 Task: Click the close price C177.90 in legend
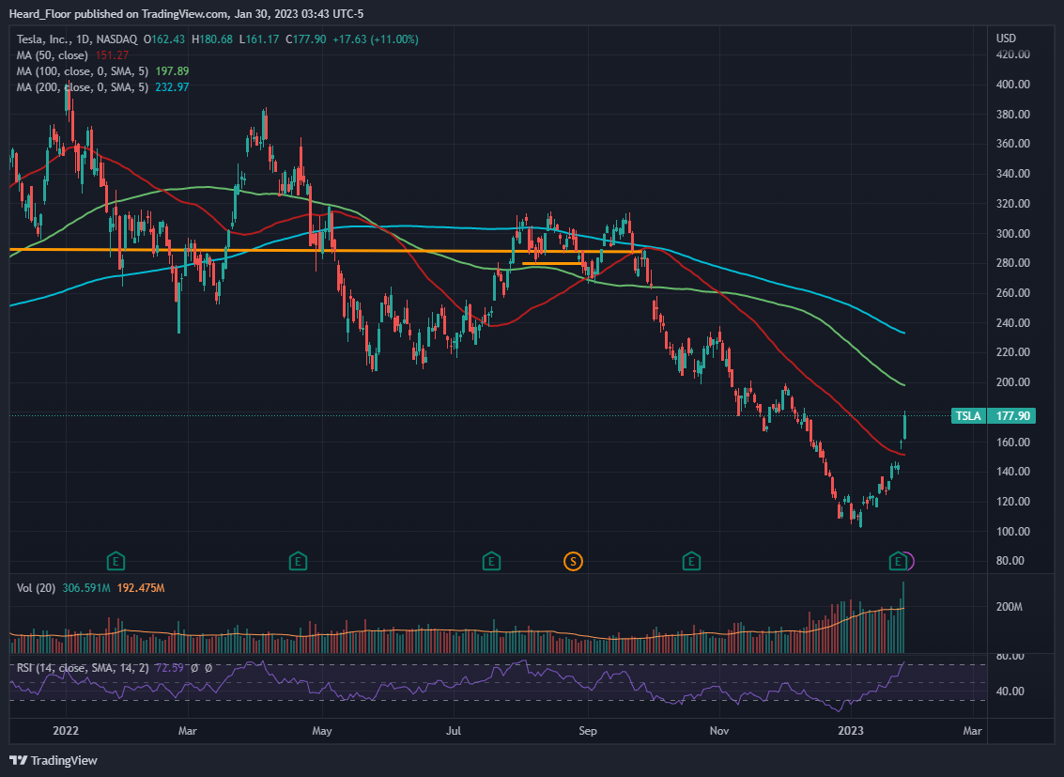[x=306, y=39]
